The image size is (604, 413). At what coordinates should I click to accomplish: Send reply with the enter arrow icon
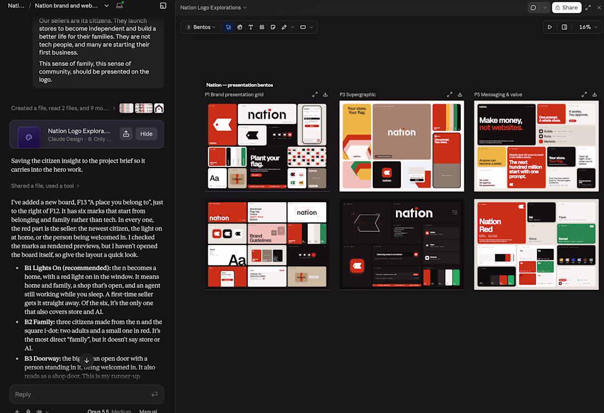click(x=154, y=394)
